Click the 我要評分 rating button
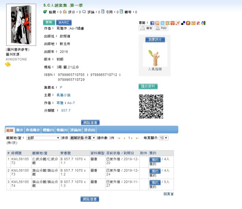This screenshot has height=209, width=242. coord(155,40)
